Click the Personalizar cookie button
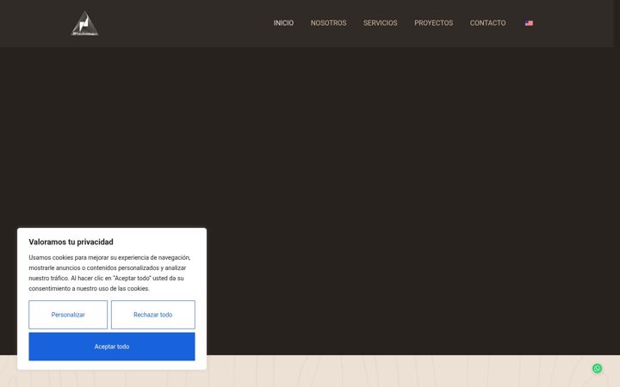Image resolution: width=620 pixels, height=387 pixels. 68,315
